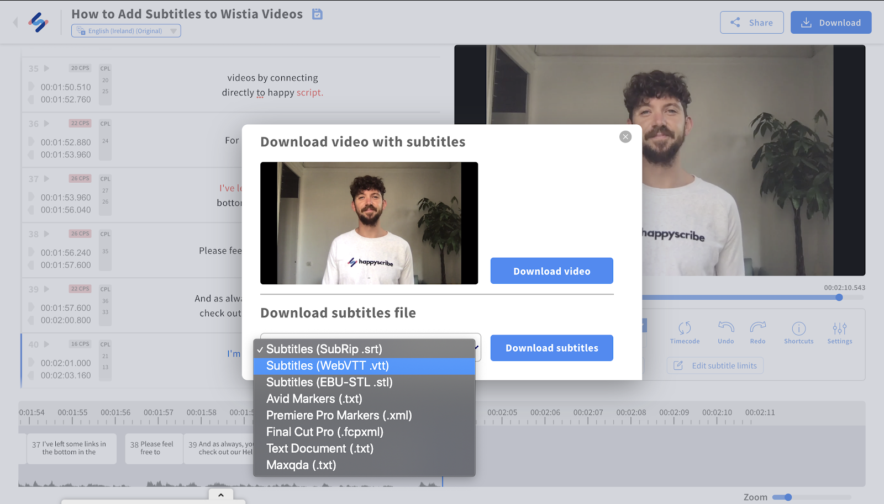Open the Share button in header
The width and height of the screenshot is (884, 504).
[751, 23]
